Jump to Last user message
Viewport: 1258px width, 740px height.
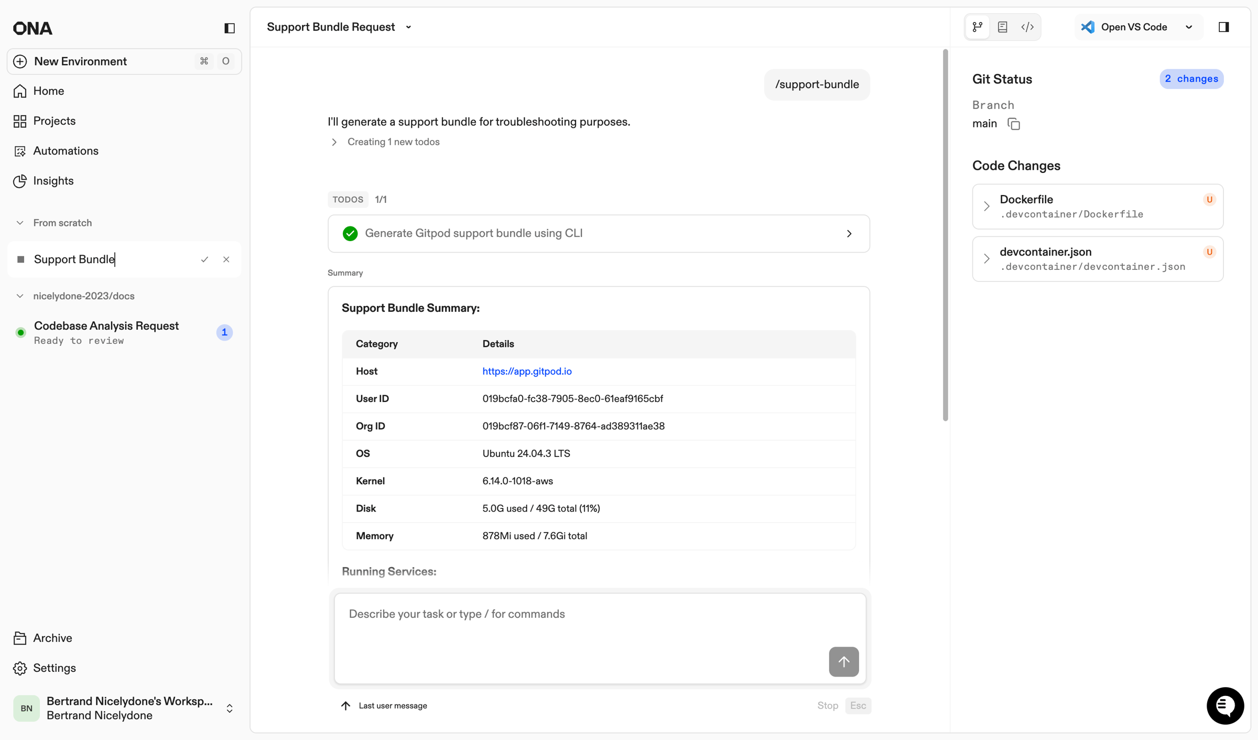(383, 706)
